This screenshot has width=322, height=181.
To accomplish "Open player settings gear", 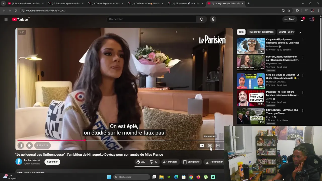I will coord(210,146).
